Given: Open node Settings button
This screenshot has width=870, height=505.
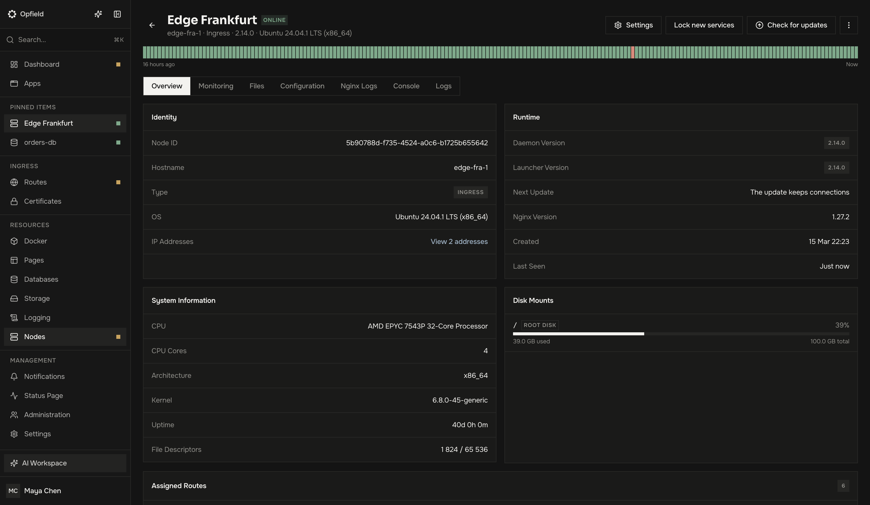Looking at the screenshot, I should (633, 25).
